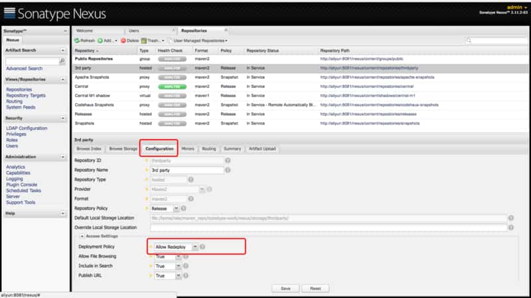
Task: Open the Allow File Browsing dropdown
Action: [x=178, y=257]
